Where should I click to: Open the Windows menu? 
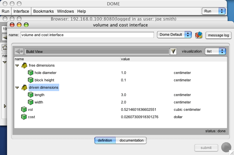click(65, 11)
